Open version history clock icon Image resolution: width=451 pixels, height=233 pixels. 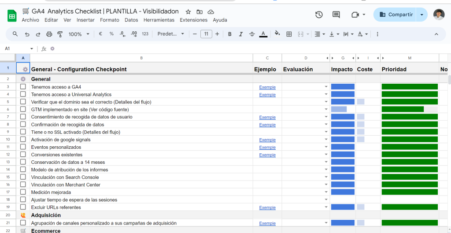(x=319, y=15)
